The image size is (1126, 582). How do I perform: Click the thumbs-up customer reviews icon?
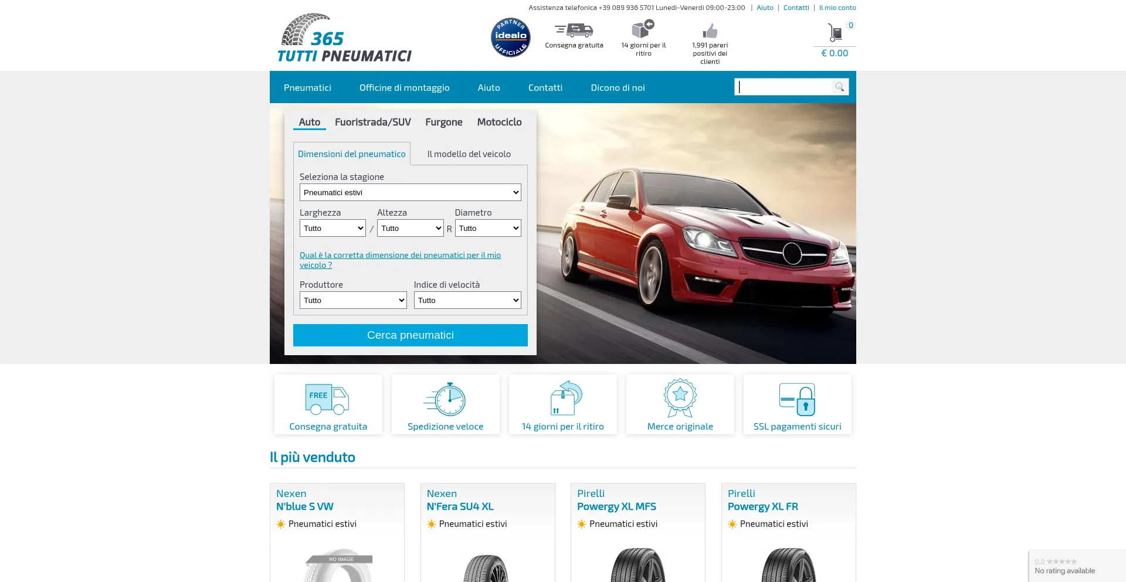(x=710, y=30)
